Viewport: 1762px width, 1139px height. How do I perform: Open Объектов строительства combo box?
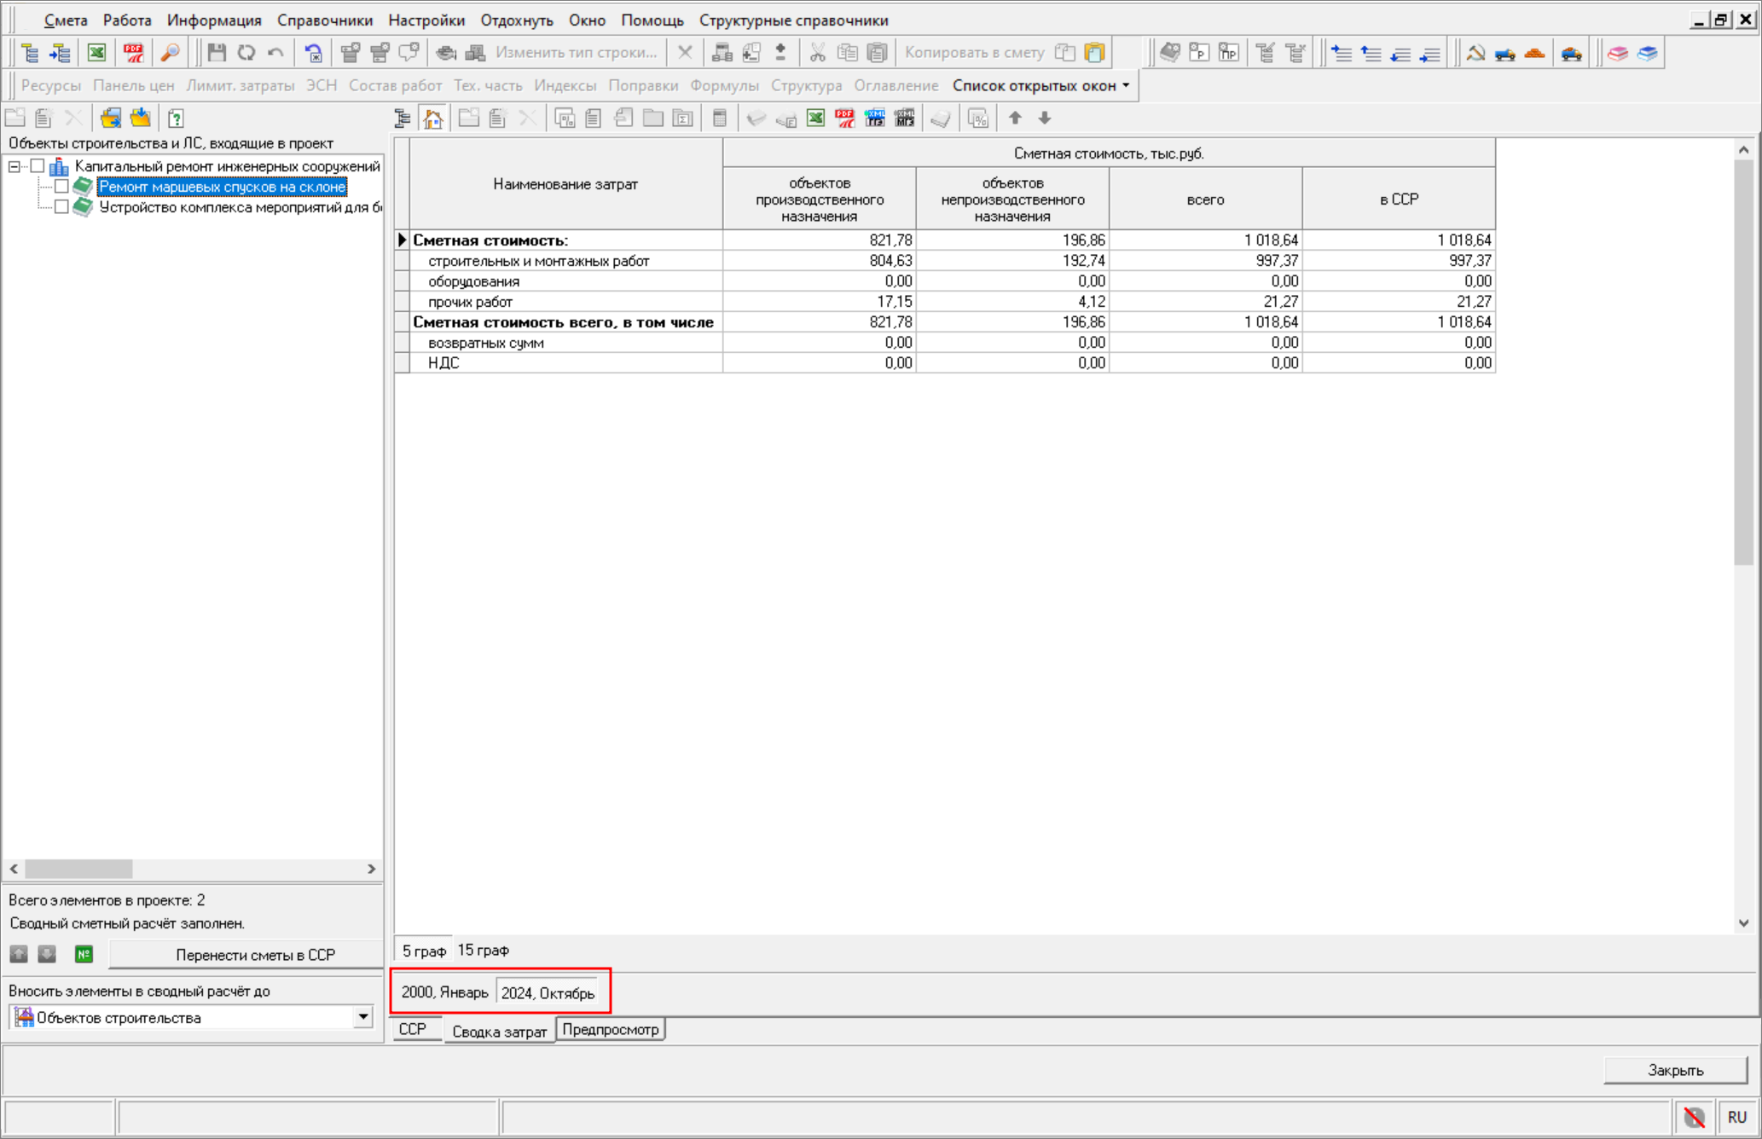point(363,1017)
